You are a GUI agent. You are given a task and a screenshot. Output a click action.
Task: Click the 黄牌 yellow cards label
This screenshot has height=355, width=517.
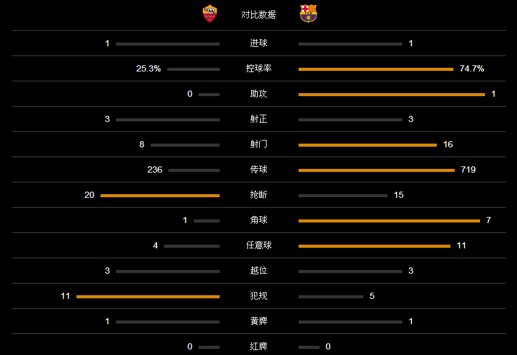tap(258, 321)
